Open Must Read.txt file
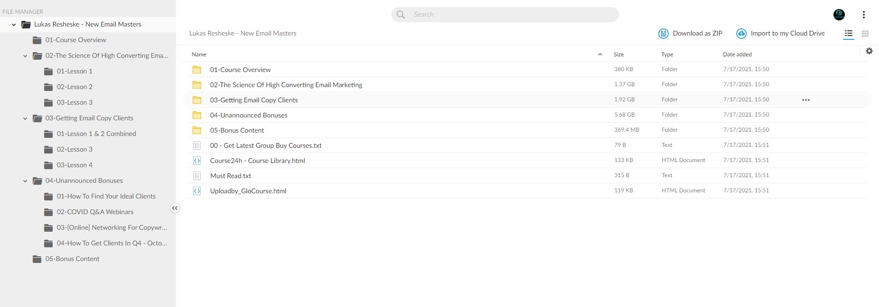 click(x=231, y=176)
